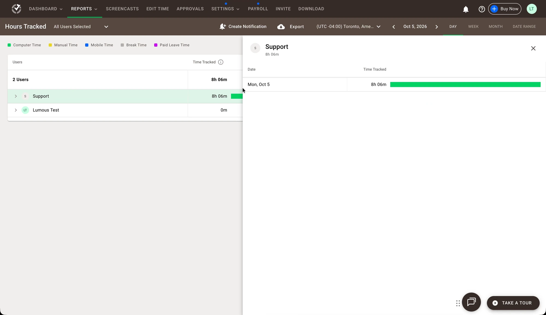
Task: Open the Screencasts menu item
Action: tap(122, 9)
